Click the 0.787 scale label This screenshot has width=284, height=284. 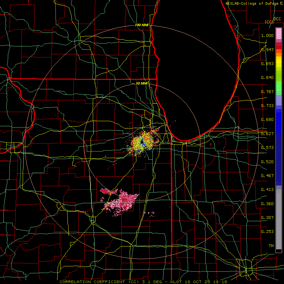click(267, 92)
